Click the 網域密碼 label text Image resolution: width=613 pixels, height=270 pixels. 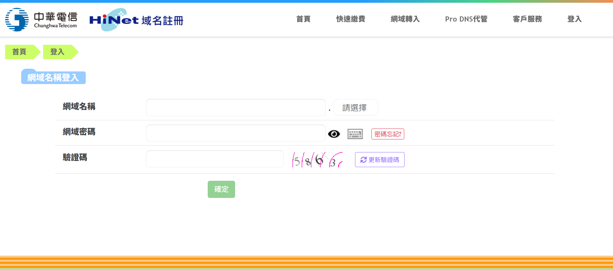79,132
